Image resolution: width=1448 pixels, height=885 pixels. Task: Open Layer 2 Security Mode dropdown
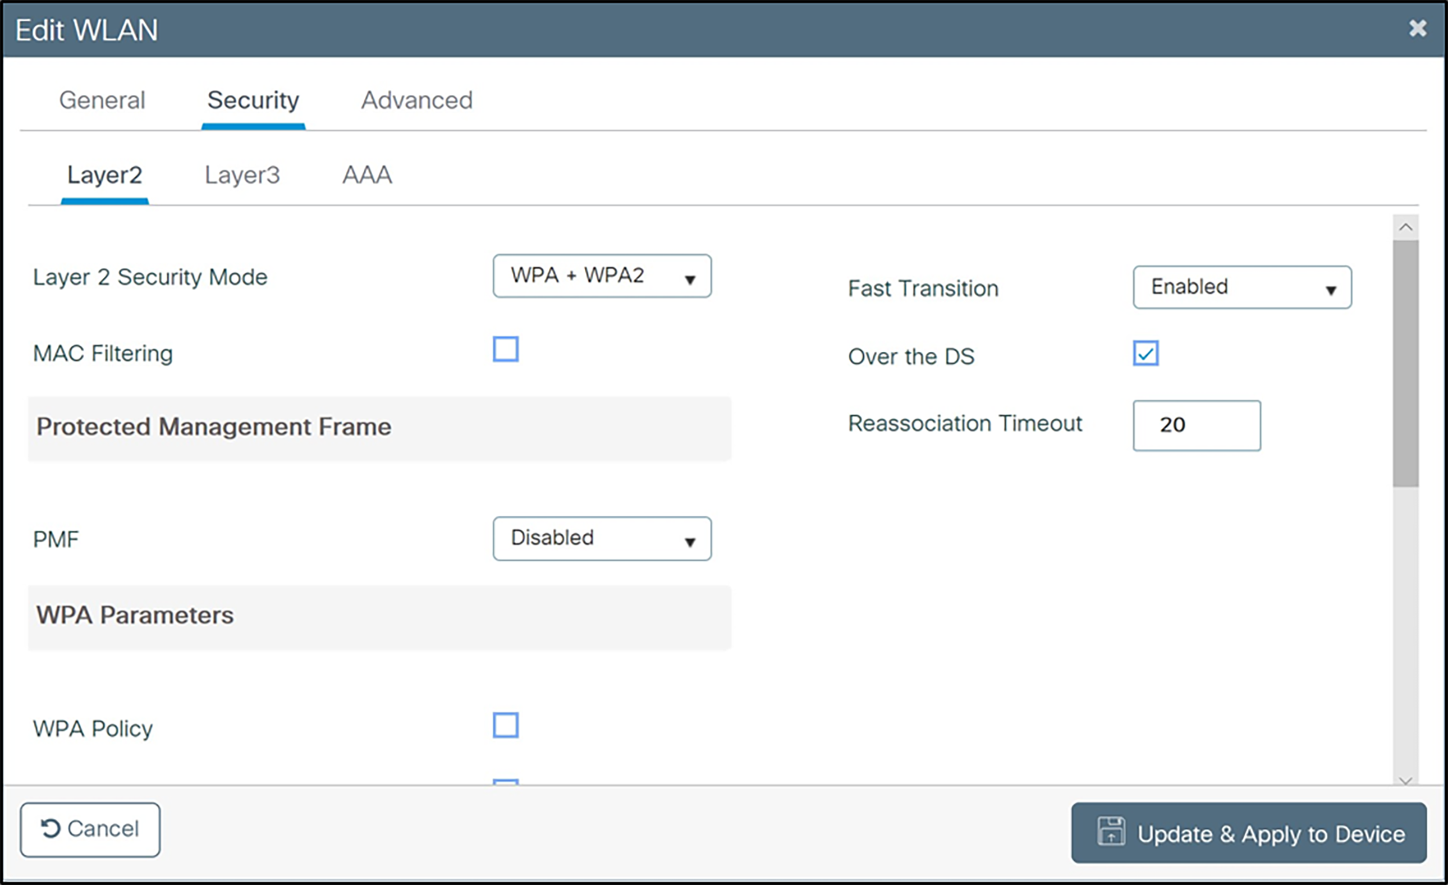[602, 276]
